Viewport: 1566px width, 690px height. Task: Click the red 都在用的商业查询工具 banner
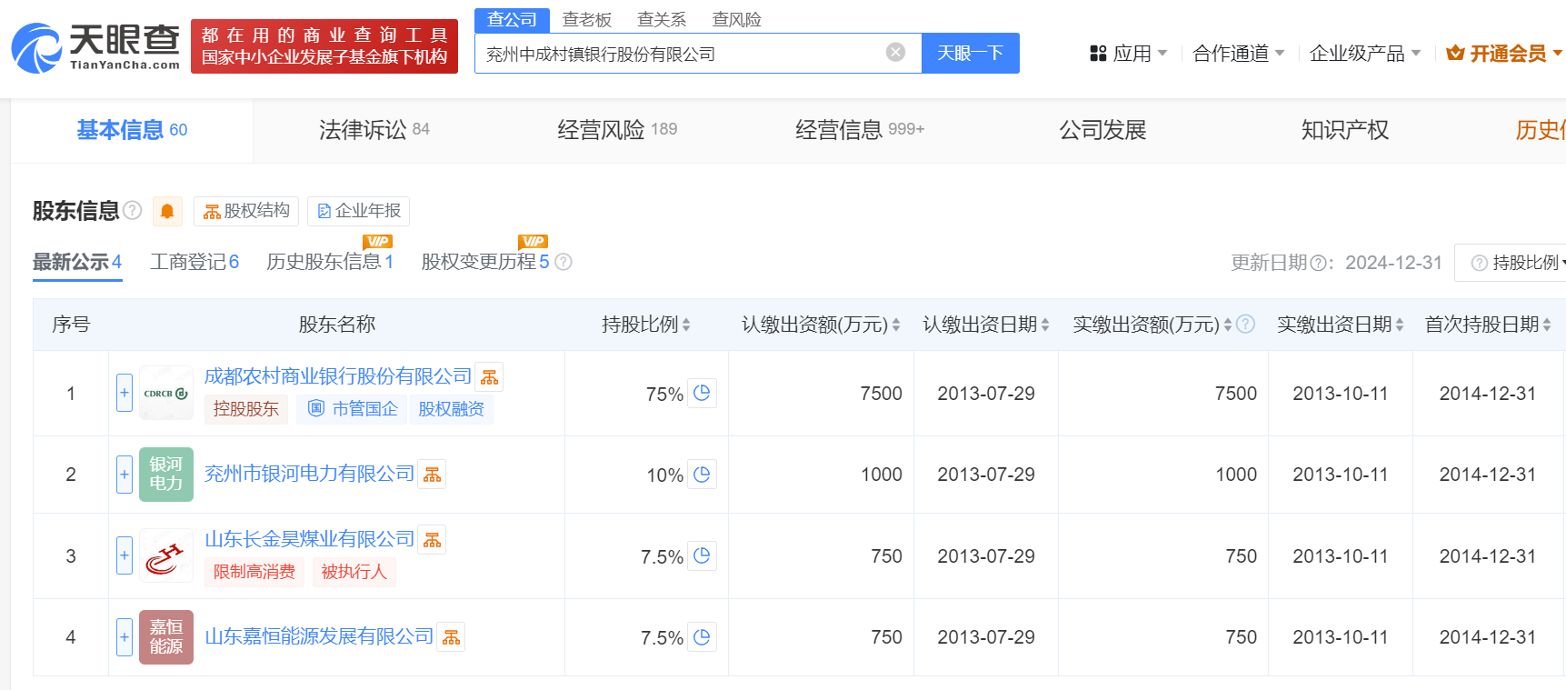click(x=324, y=46)
